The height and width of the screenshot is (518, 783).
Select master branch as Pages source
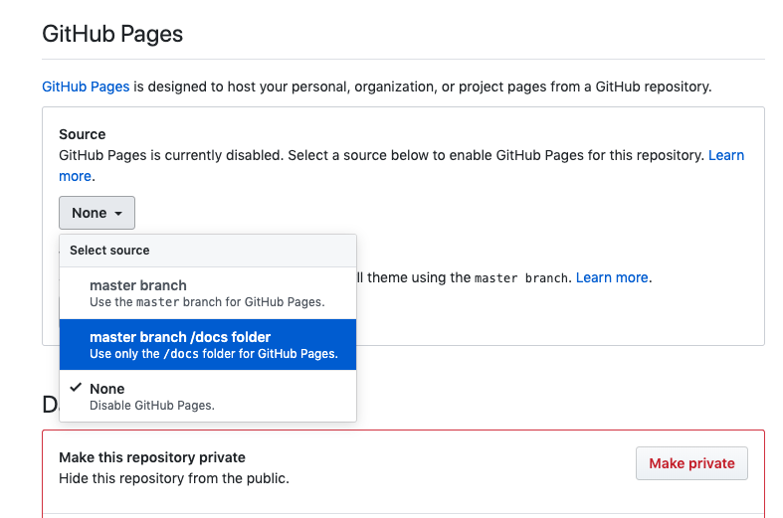click(x=208, y=293)
